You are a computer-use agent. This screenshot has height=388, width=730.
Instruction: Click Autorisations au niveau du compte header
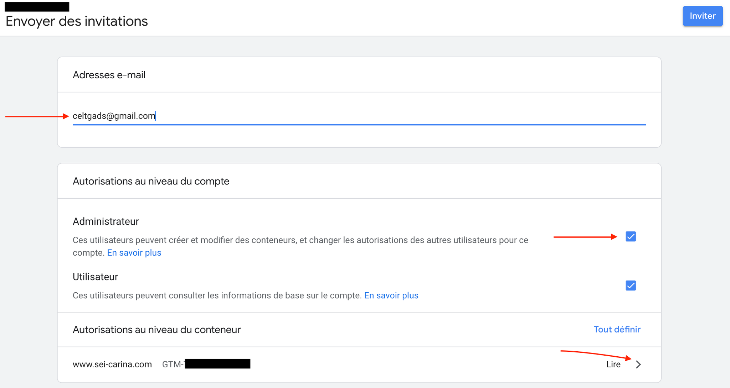(x=151, y=181)
